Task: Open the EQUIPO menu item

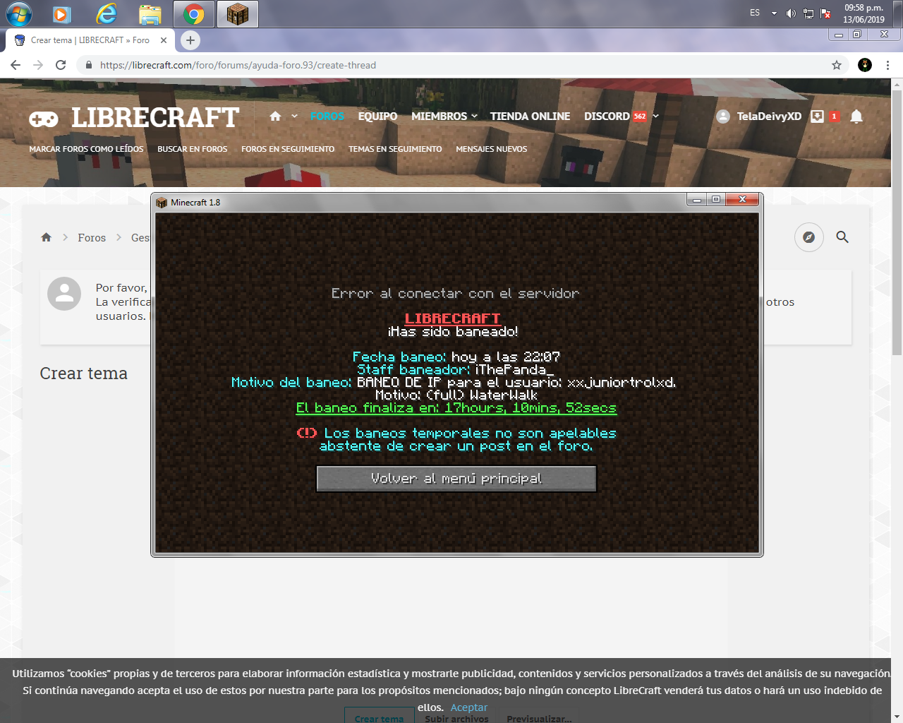Action: (x=377, y=116)
